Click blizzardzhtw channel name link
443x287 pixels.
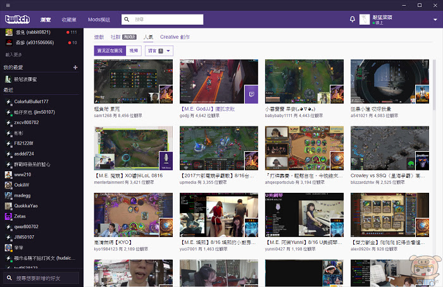[363, 182]
